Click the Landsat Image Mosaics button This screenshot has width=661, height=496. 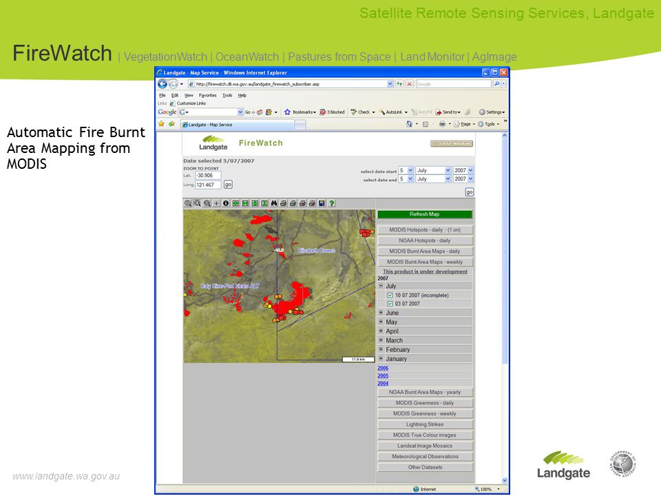coord(425,446)
